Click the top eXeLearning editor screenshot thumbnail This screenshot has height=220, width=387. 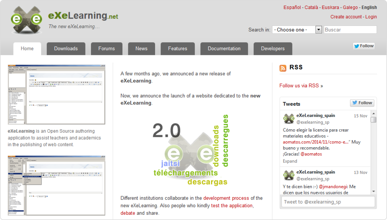click(56, 94)
